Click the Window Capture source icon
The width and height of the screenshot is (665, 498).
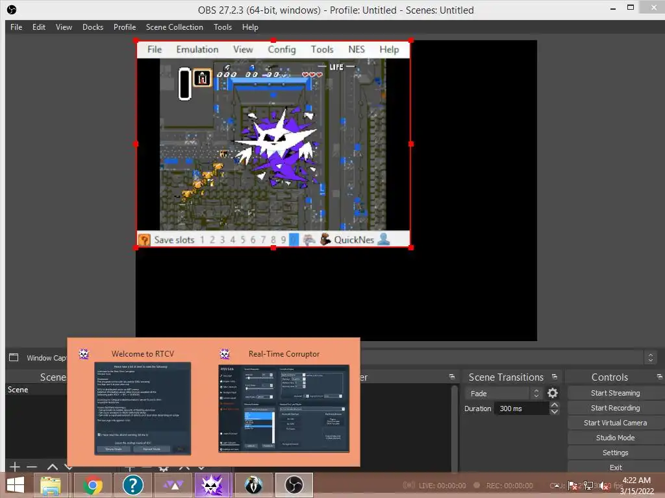(x=14, y=357)
